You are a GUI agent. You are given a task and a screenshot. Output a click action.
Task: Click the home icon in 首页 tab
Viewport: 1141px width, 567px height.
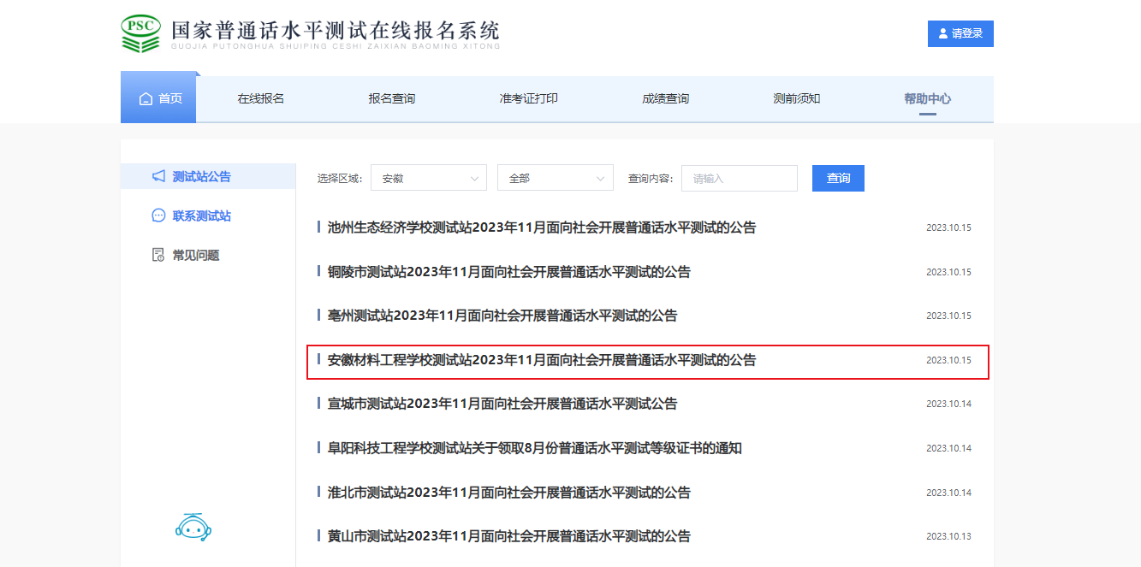146,98
